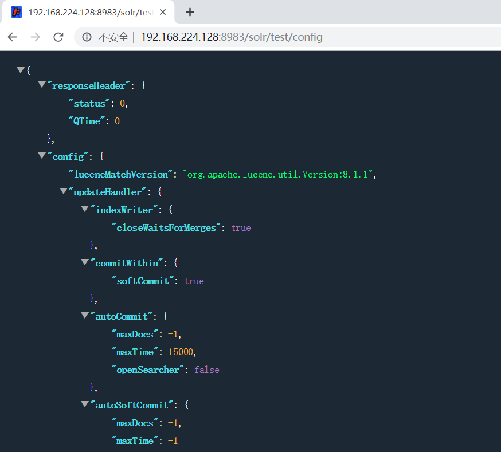Viewport: 501px width, 452px height.
Task: Click the true value of softCommit
Action: pyautogui.click(x=194, y=281)
